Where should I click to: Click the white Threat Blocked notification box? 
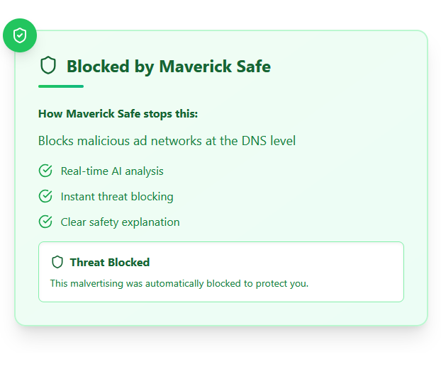click(221, 272)
